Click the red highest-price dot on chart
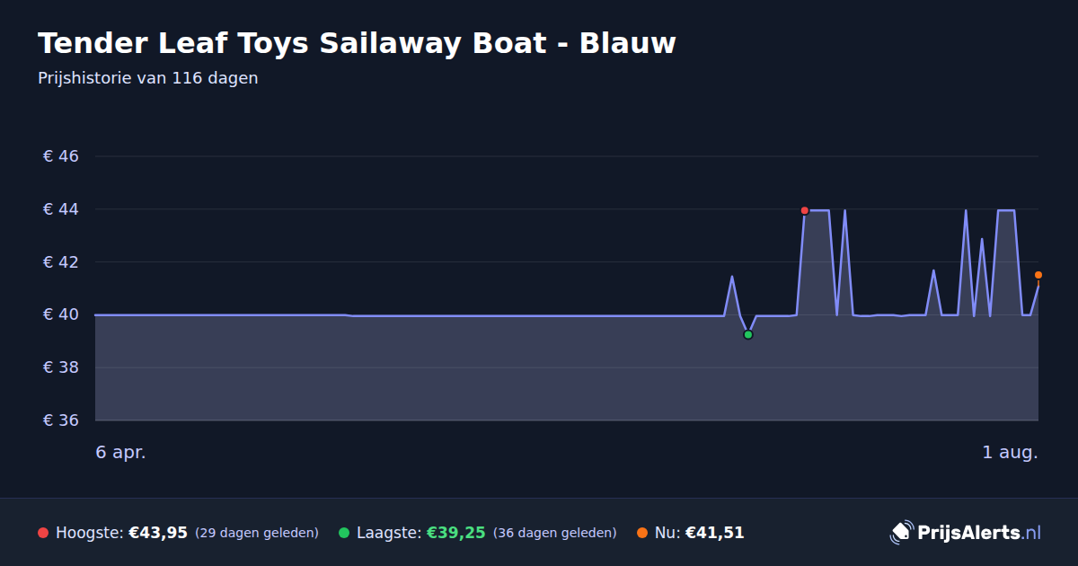 [x=805, y=210]
